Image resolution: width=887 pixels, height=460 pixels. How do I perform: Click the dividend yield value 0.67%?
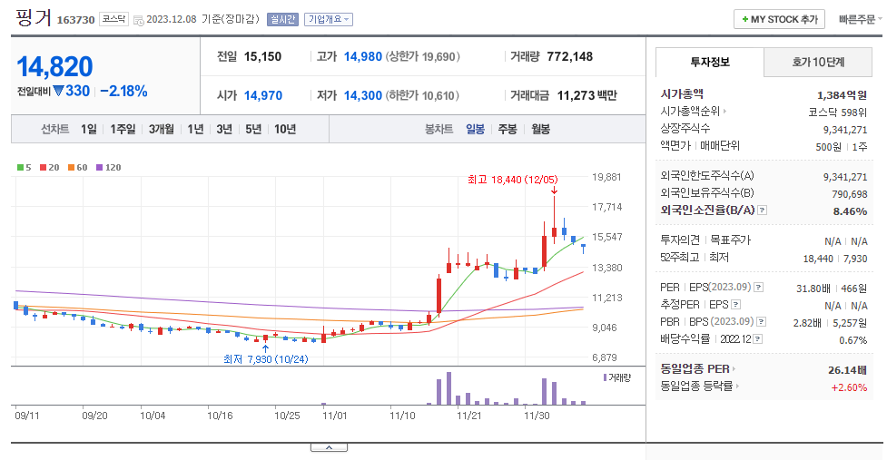853,340
